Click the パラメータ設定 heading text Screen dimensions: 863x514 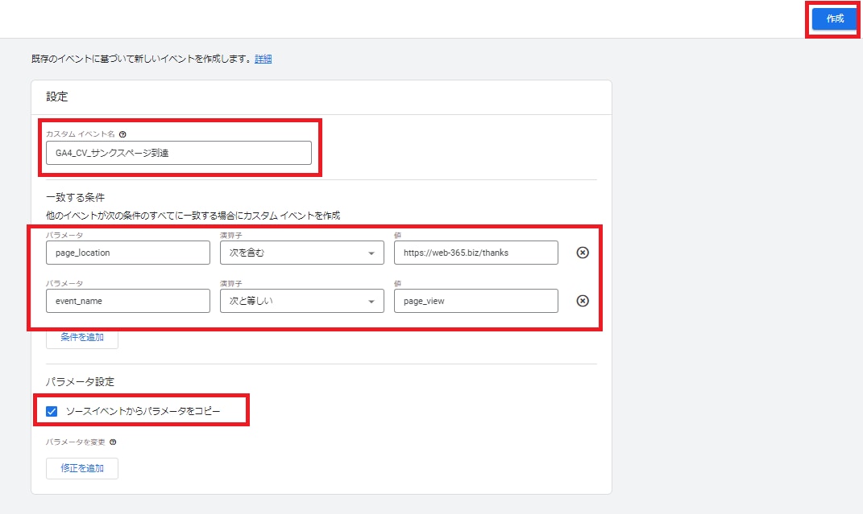coord(80,381)
